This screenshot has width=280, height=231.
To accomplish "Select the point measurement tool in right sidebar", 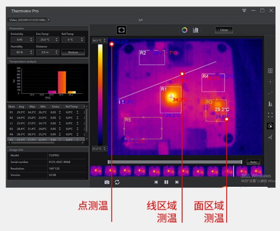I will tap(270, 82).
